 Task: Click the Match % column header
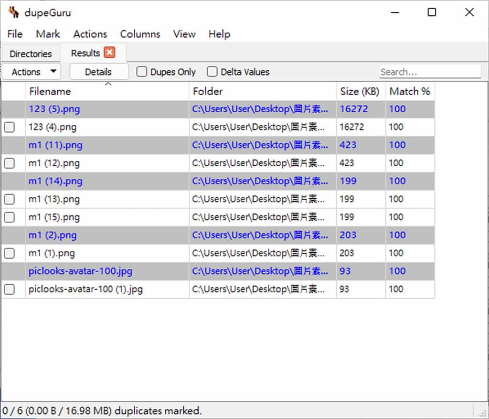click(409, 91)
